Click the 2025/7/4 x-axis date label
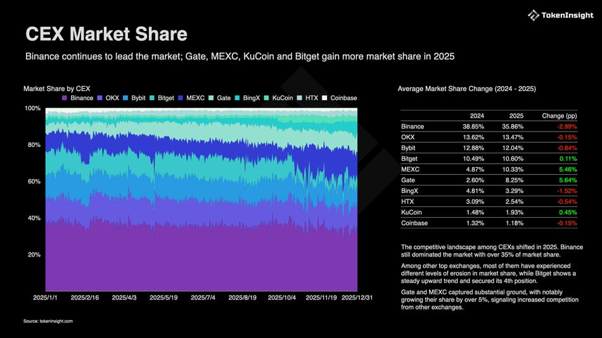This screenshot has width=602, height=338. 202,297
